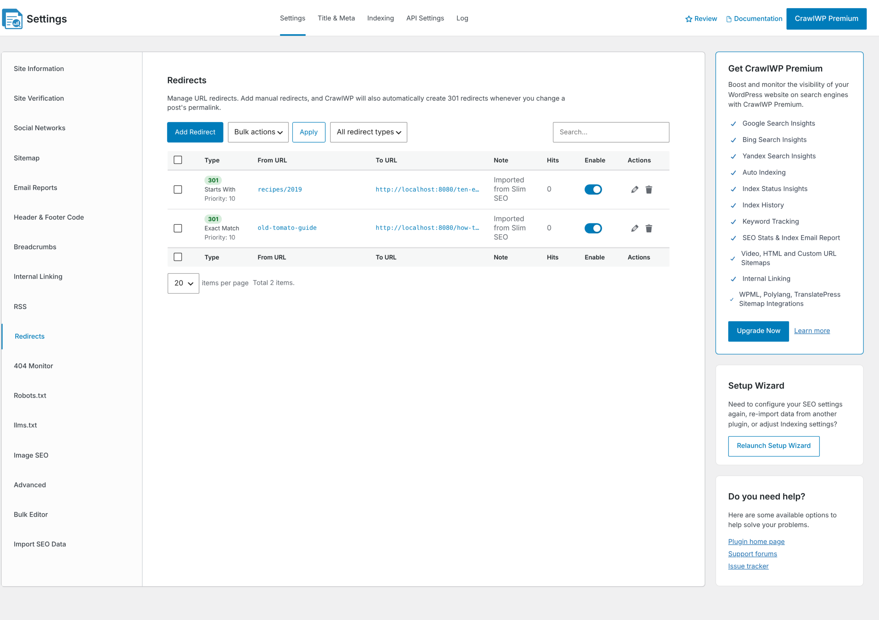Click the CrawlWP Premium button

[826, 19]
